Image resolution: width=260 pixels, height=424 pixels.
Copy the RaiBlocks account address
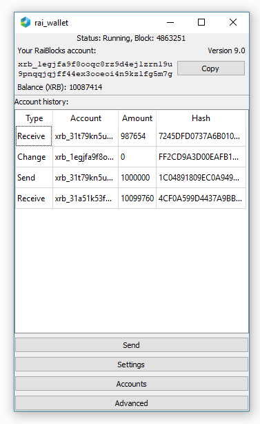point(211,68)
